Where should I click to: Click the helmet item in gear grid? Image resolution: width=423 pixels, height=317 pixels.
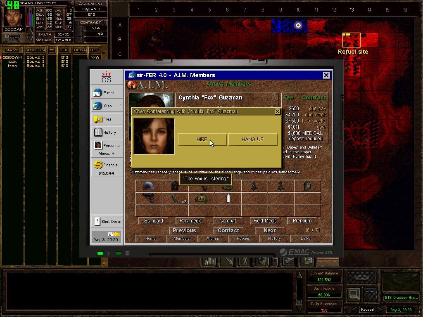(148, 186)
